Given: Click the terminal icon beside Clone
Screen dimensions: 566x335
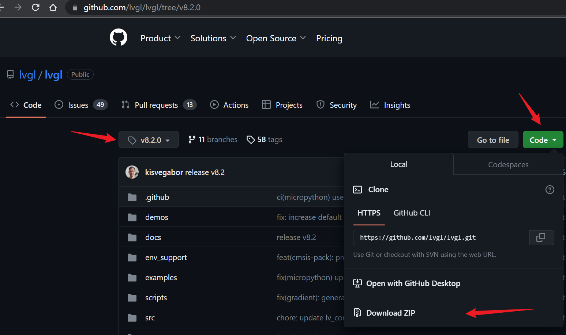Looking at the screenshot, I should [357, 190].
